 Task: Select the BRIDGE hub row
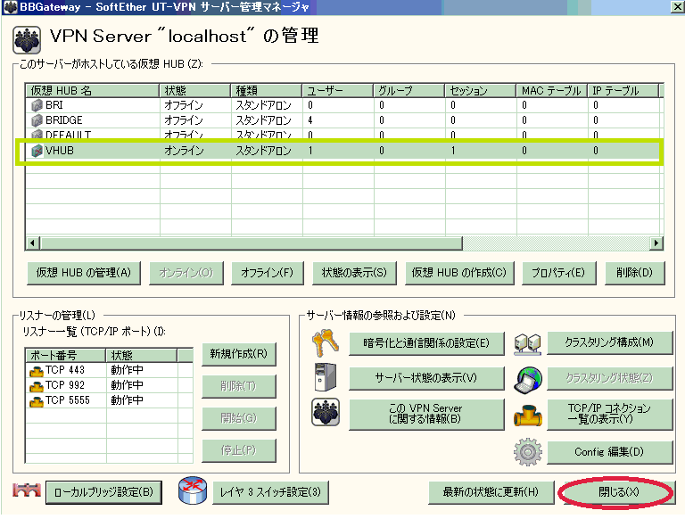click(x=342, y=120)
